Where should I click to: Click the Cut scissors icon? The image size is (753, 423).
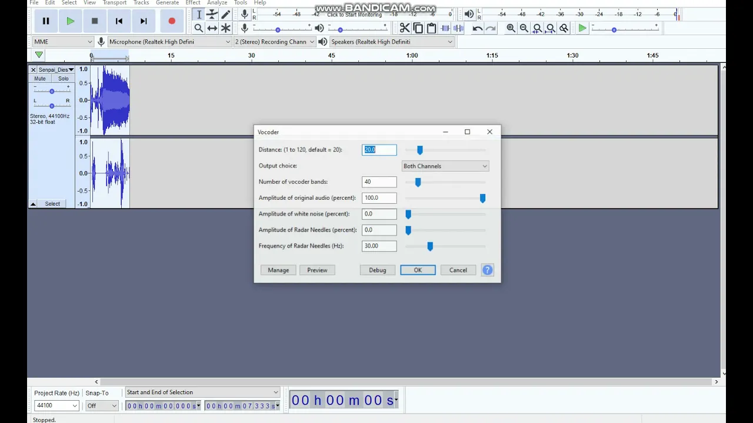click(405, 28)
